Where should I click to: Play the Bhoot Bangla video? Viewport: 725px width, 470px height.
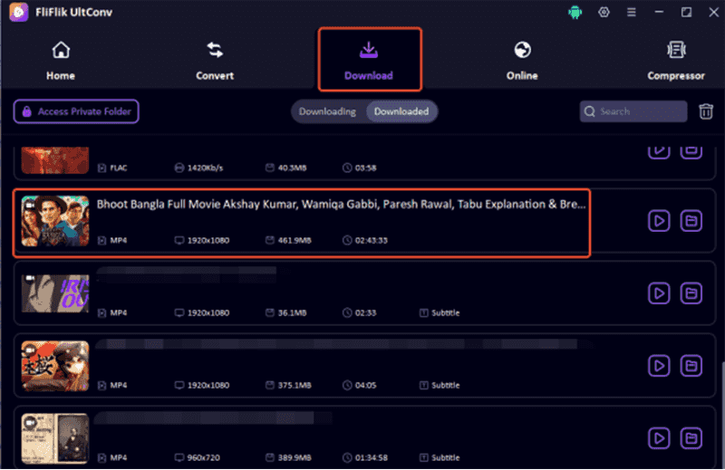659,221
